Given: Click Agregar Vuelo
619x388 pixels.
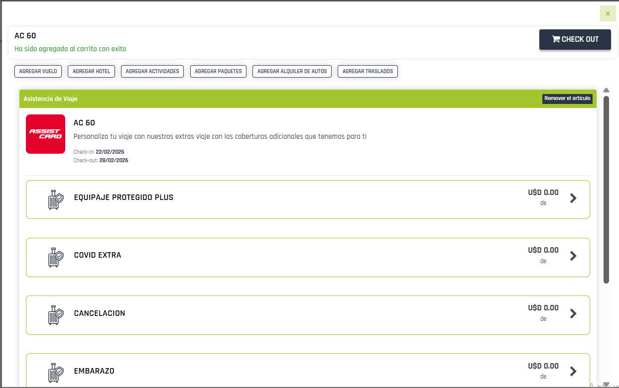Looking at the screenshot, I should (x=38, y=71).
